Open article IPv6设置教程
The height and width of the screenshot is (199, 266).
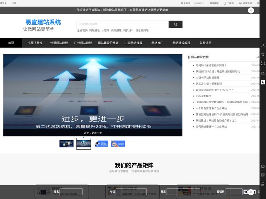point(203,96)
